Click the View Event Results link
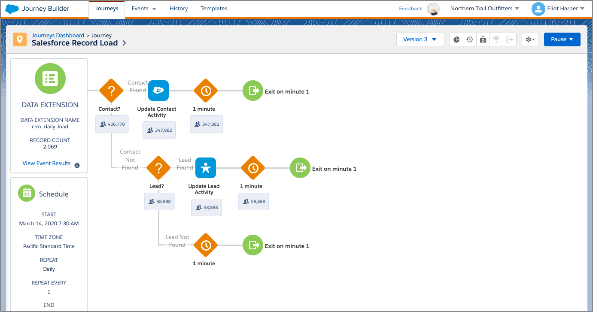593x312 pixels. point(46,164)
